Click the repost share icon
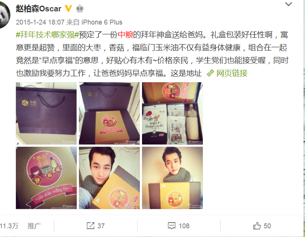Viewport: 305px width, 237px height. tap(90, 226)
